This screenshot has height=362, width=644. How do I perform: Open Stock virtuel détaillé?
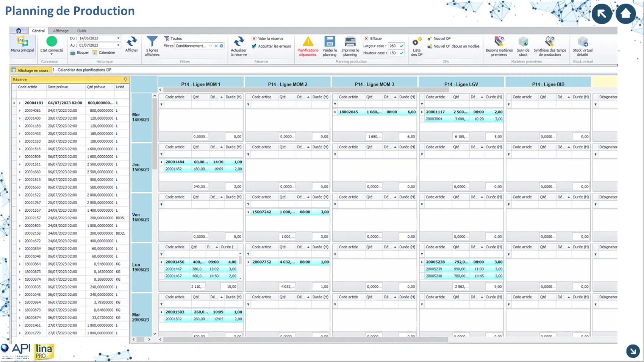582,42
